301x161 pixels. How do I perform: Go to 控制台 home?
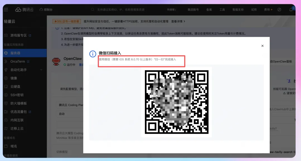46,9
